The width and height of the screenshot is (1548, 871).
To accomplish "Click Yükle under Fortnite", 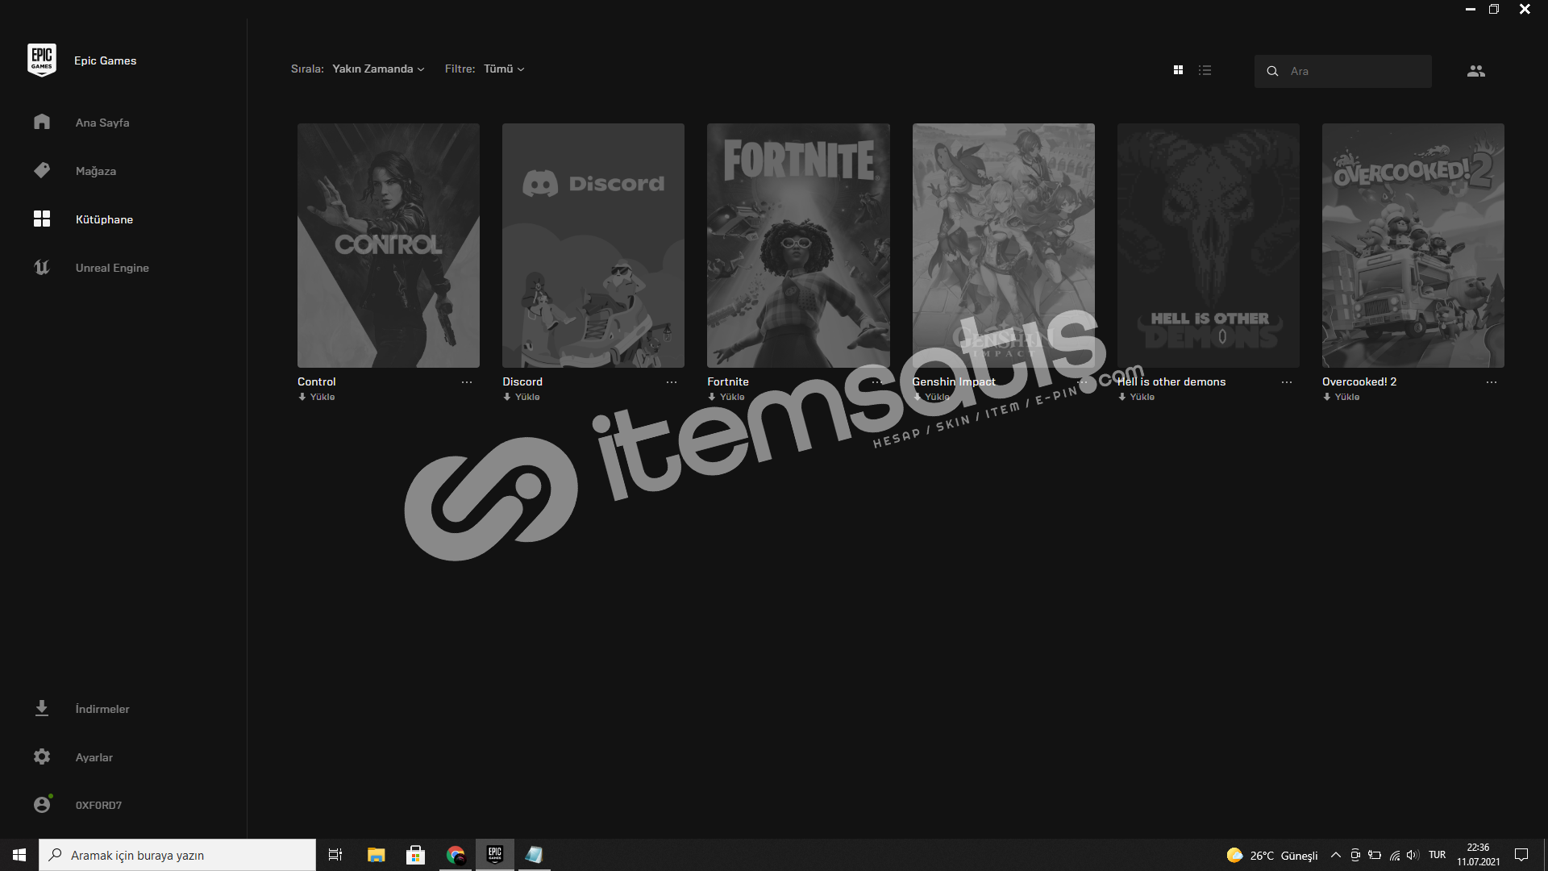I will [x=726, y=397].
